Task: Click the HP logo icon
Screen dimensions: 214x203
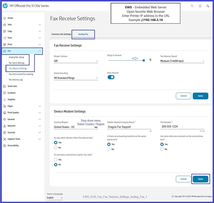Action: 5,6
